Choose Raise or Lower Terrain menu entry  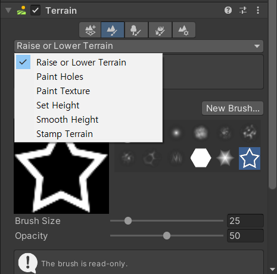tap(88, 62)
